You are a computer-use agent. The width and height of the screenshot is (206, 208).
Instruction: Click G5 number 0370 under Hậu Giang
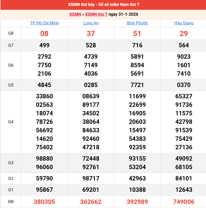(184, 85)
